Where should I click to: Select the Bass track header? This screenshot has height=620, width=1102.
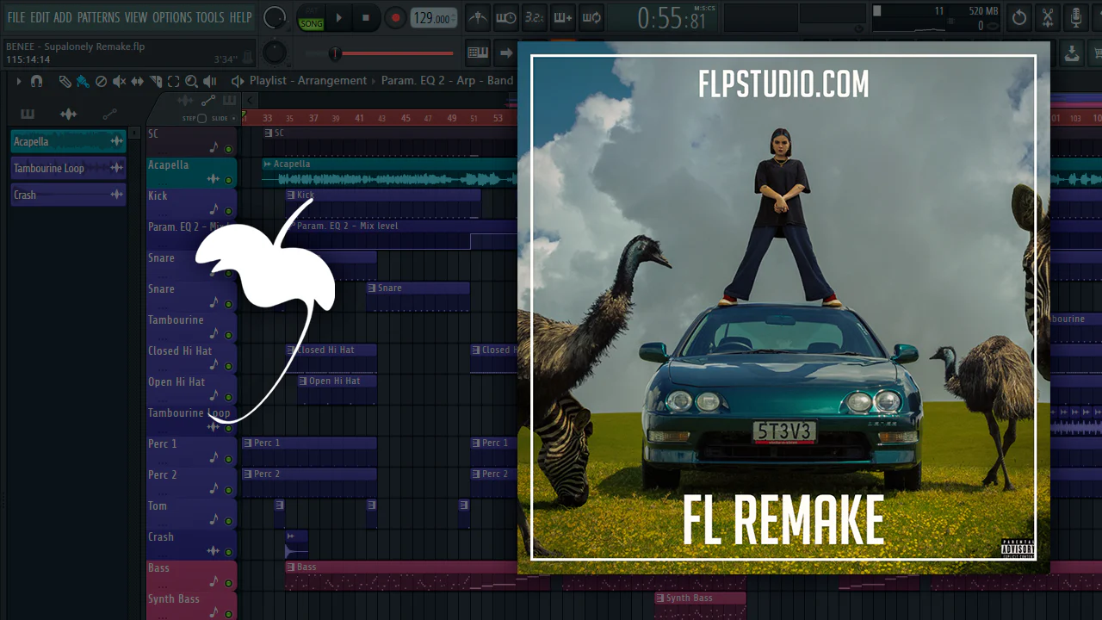(191, 575)
